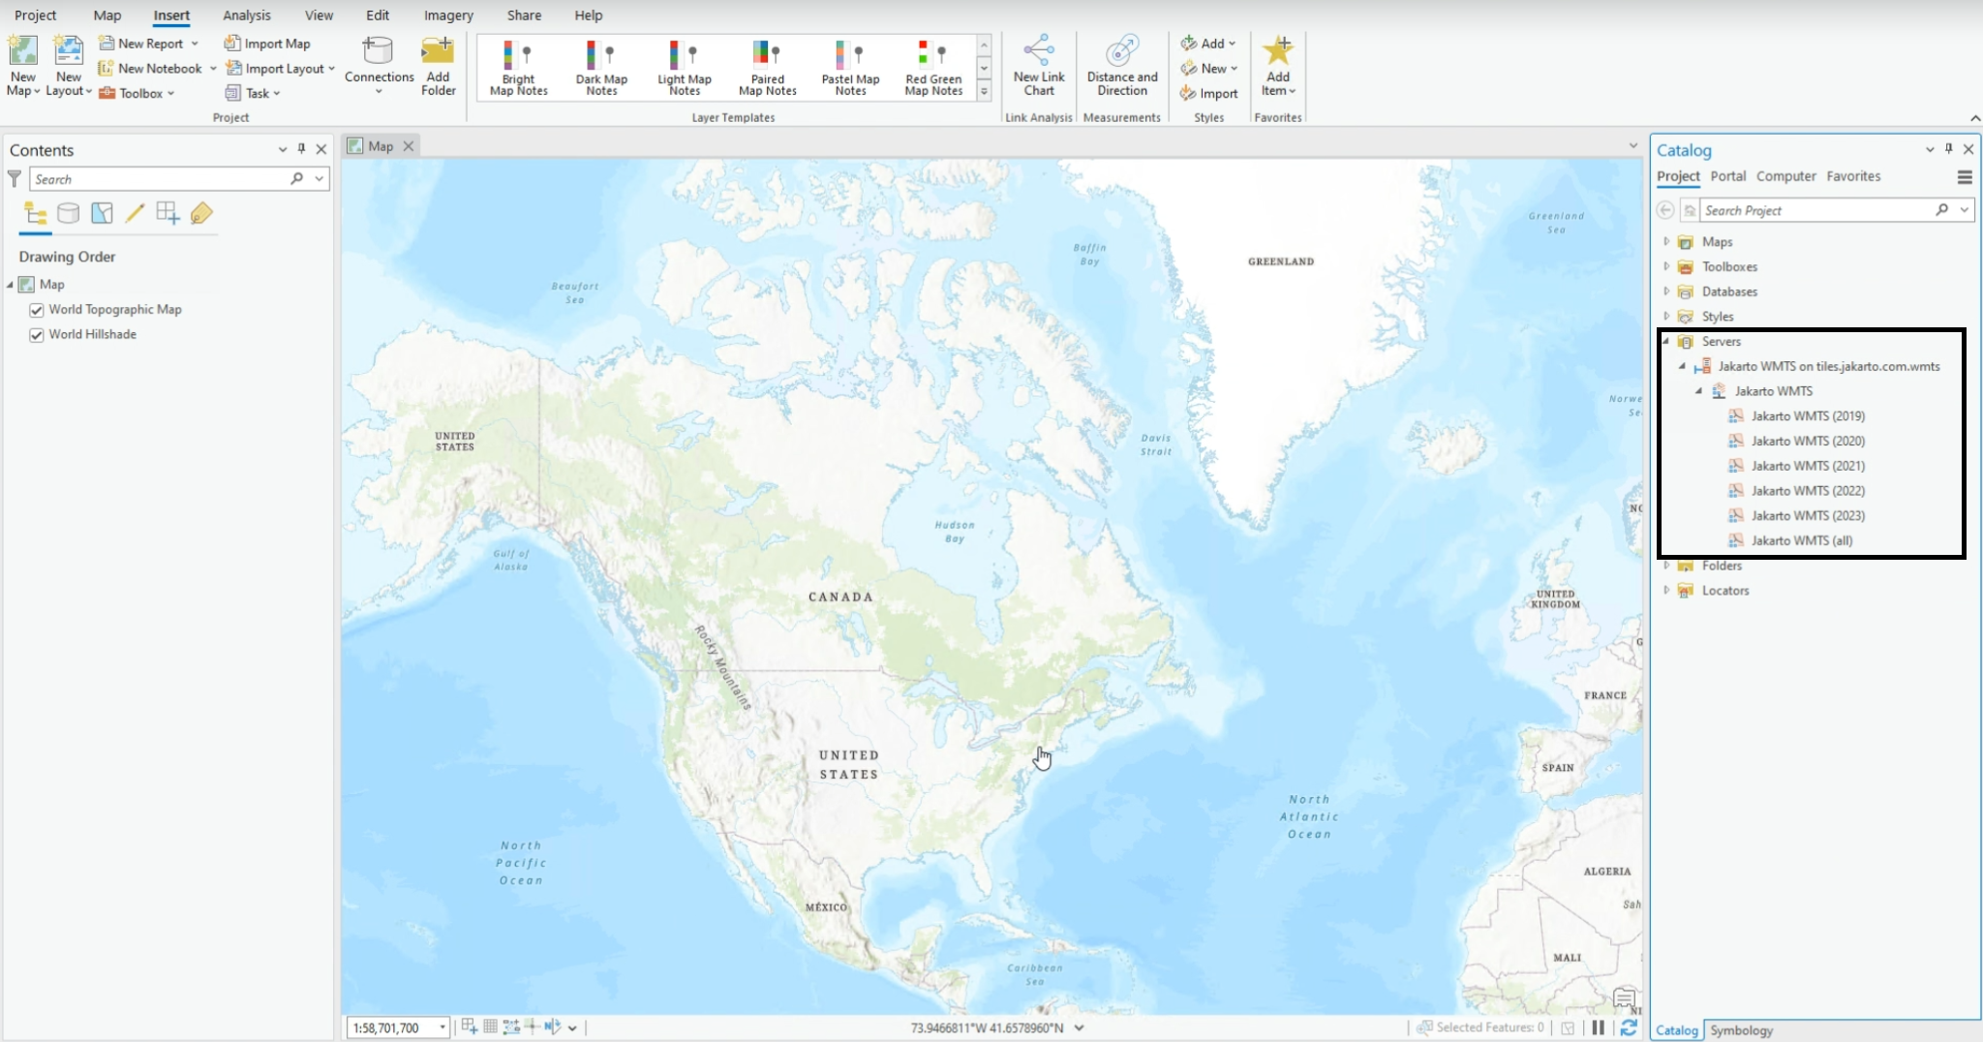This screenshot has width=1983, height=1042.
Task: Expand the Layer Templates gallery
Action: point(984,92)
